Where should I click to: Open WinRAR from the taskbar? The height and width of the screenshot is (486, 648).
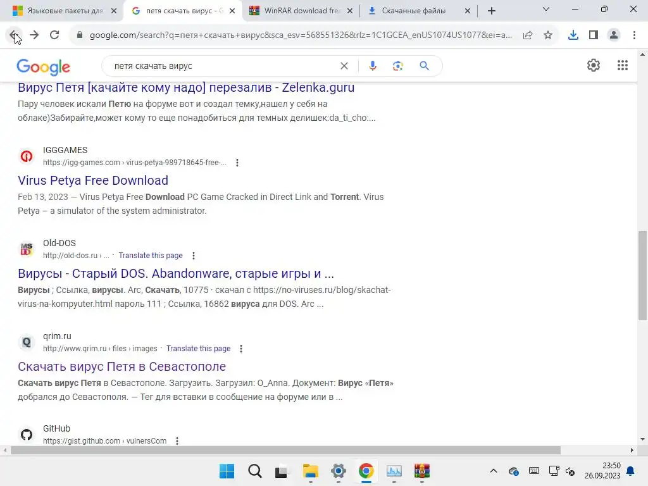422,471
